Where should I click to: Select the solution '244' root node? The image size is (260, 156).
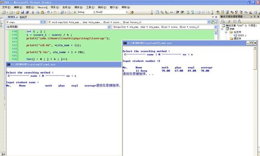[240, 26]
